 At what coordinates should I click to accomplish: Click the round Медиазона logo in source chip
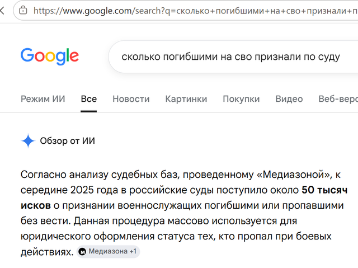82,252
